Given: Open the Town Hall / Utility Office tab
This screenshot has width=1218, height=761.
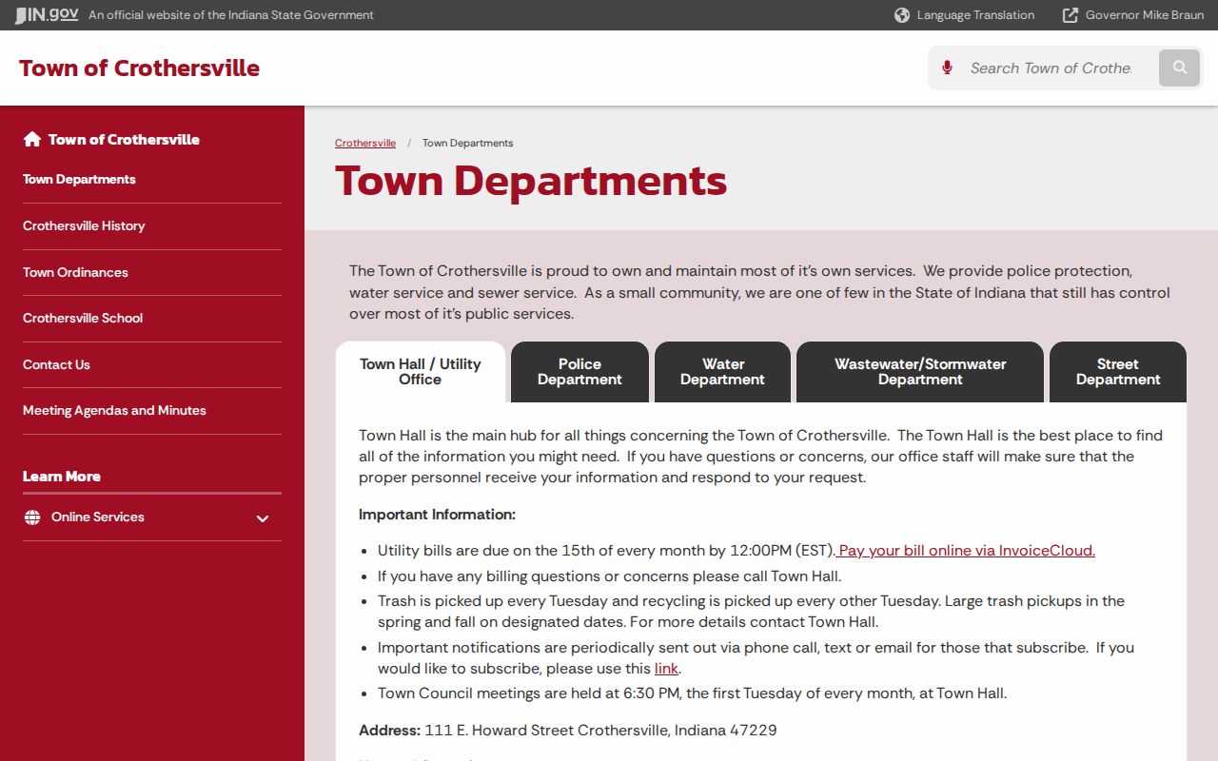Looking at the screenshot, I should [x=421, y=372].
